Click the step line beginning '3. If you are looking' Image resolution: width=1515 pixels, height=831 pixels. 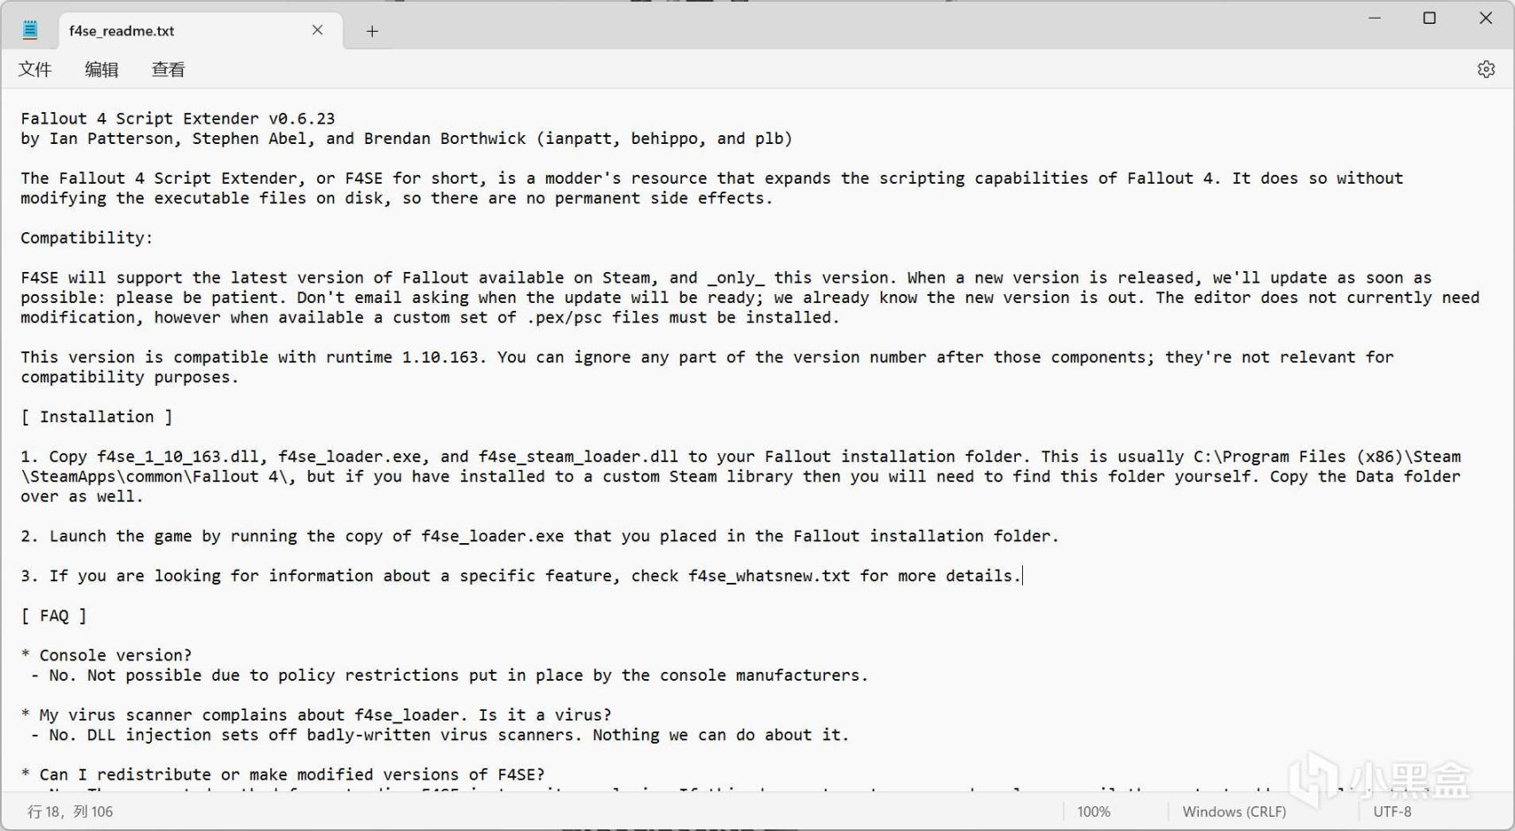[520, 576]
